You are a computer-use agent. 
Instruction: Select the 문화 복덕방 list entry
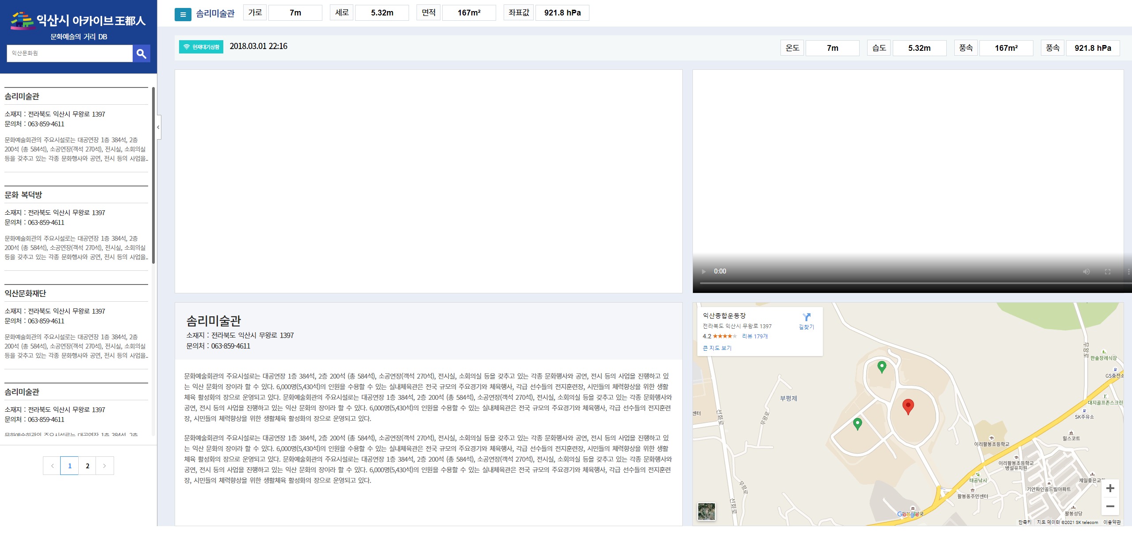23,195
